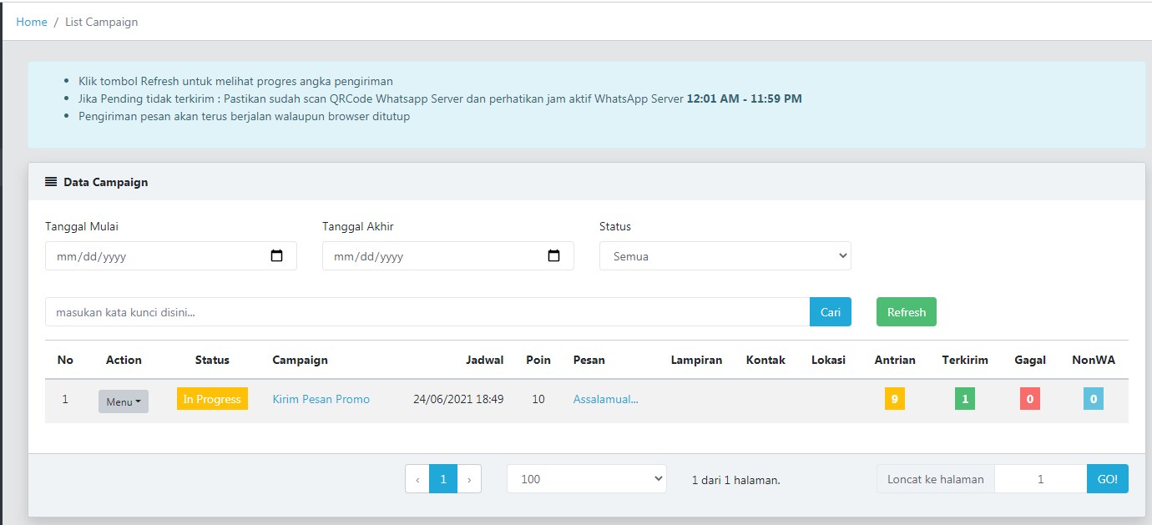The width and height of the screenshot is (1152, 525).
Task: Click the green Terkirim count badge 1
Action: (965, 399)
